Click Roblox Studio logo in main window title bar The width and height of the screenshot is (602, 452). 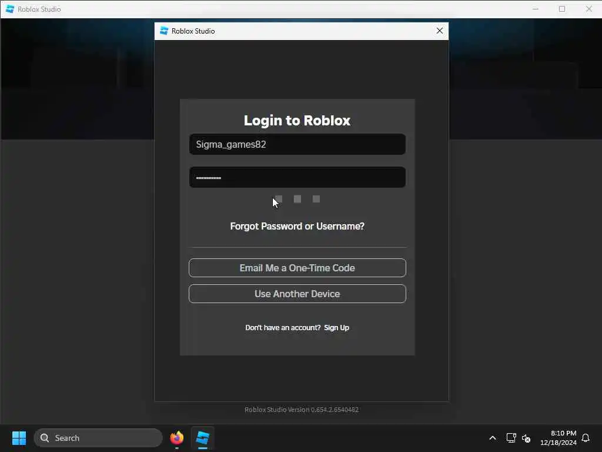pos(10,9)
